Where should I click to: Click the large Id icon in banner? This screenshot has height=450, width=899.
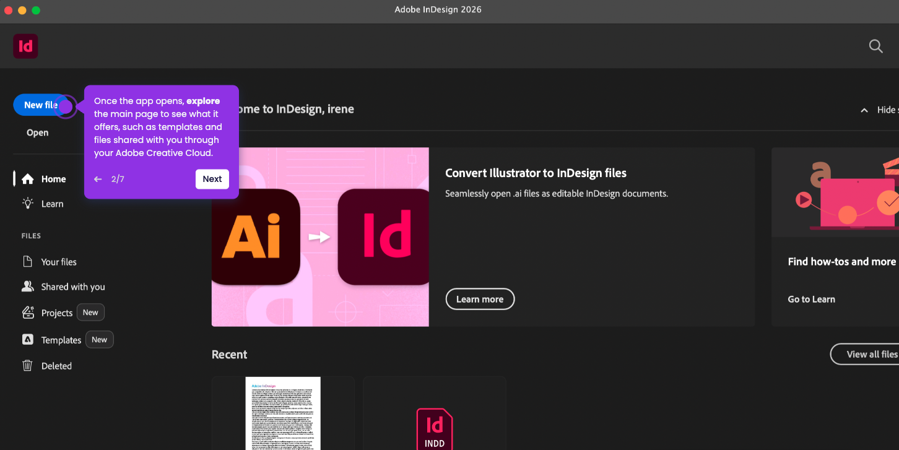coord(383,237)
